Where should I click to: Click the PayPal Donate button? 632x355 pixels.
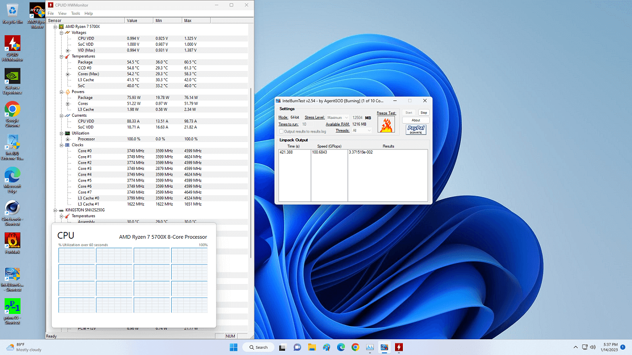416,130
